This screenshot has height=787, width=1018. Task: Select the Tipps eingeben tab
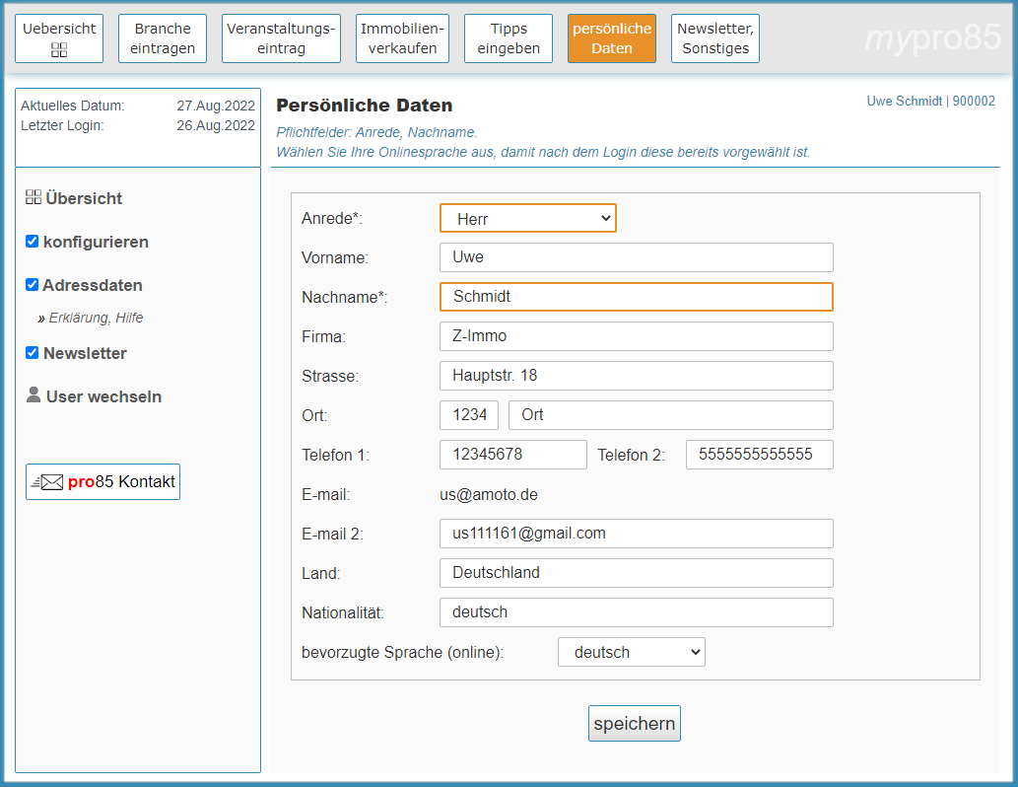tap(509, 38)
